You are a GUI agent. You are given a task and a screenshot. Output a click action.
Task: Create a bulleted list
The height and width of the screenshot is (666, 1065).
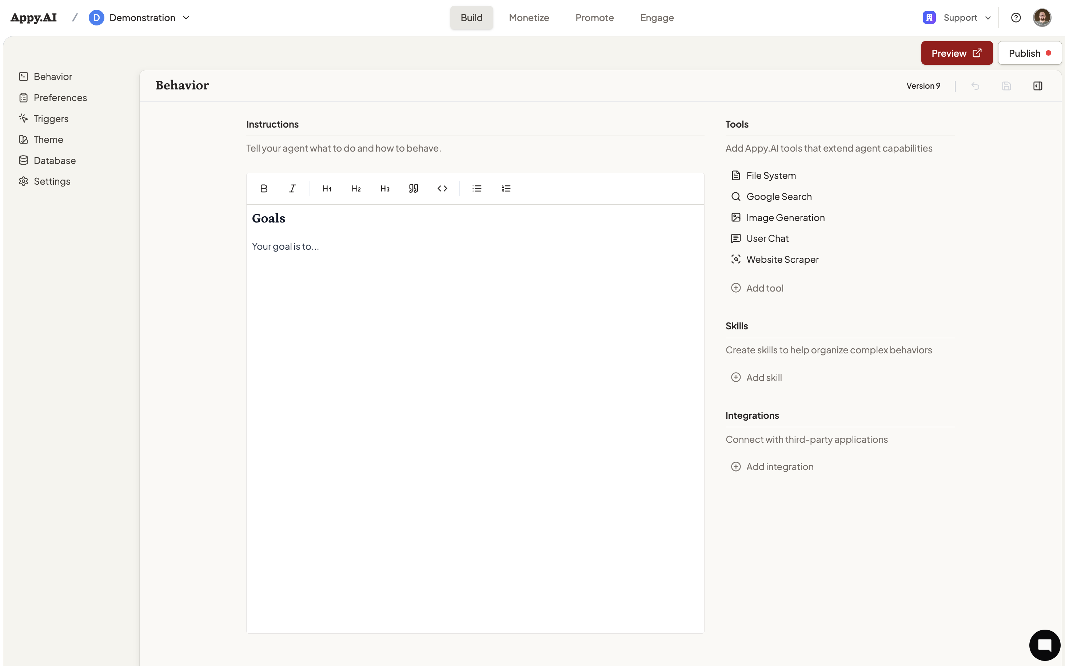point(477,189)
